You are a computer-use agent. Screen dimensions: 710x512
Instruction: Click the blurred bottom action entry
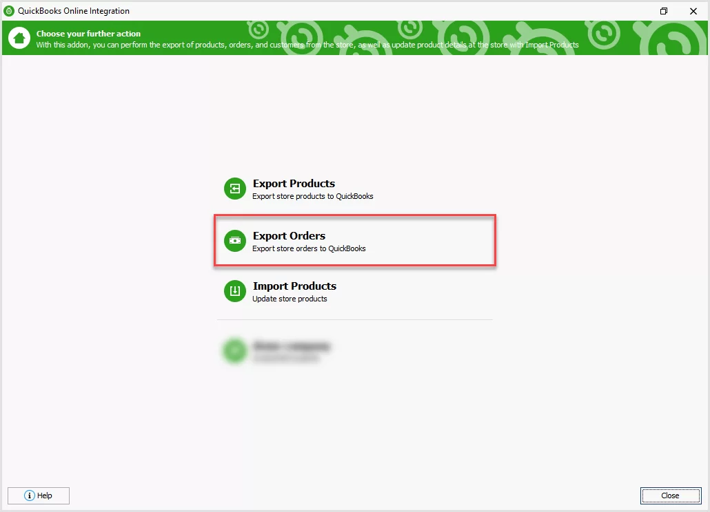[290, 350]
